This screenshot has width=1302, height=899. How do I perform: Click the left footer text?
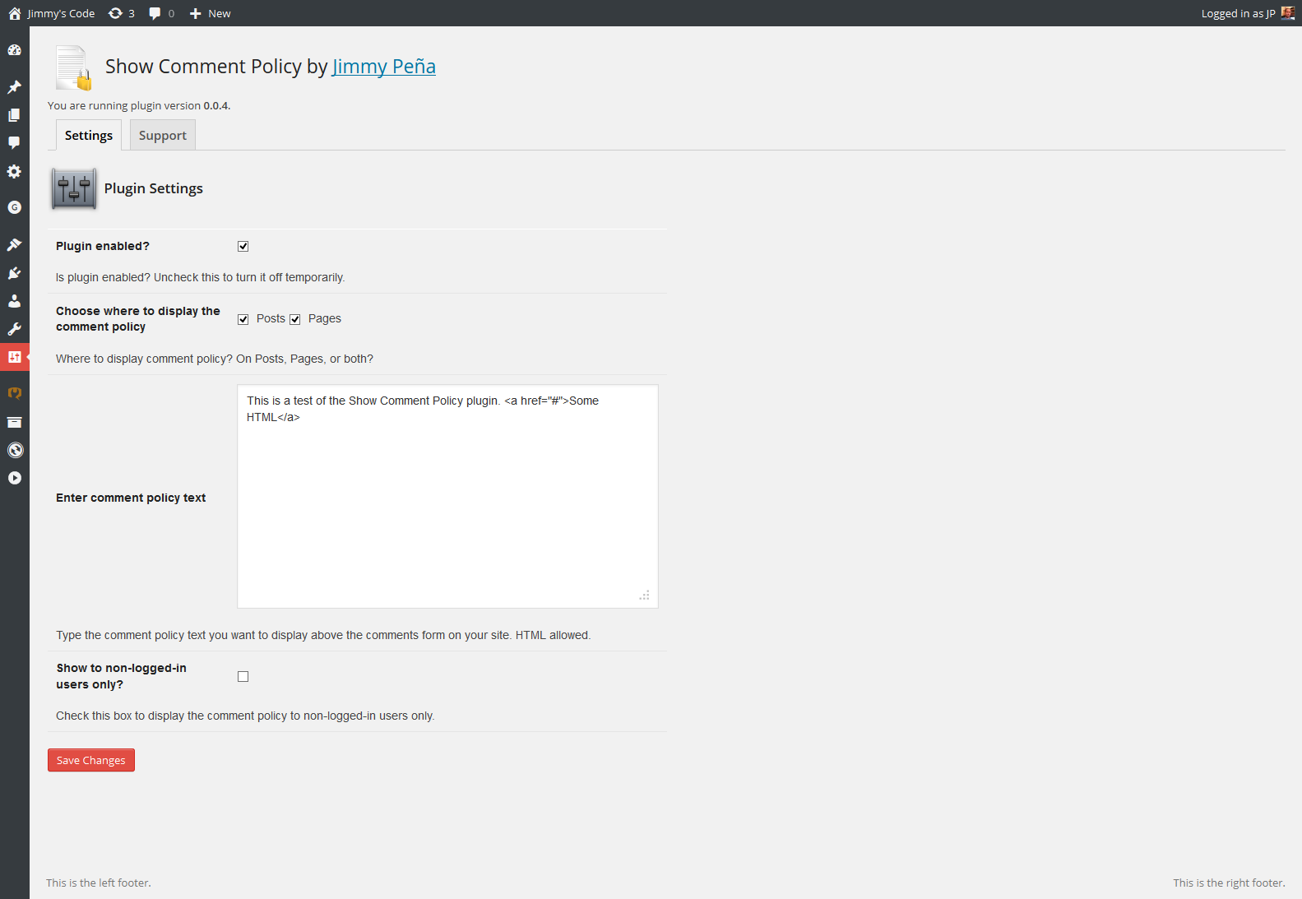(99, 883)
